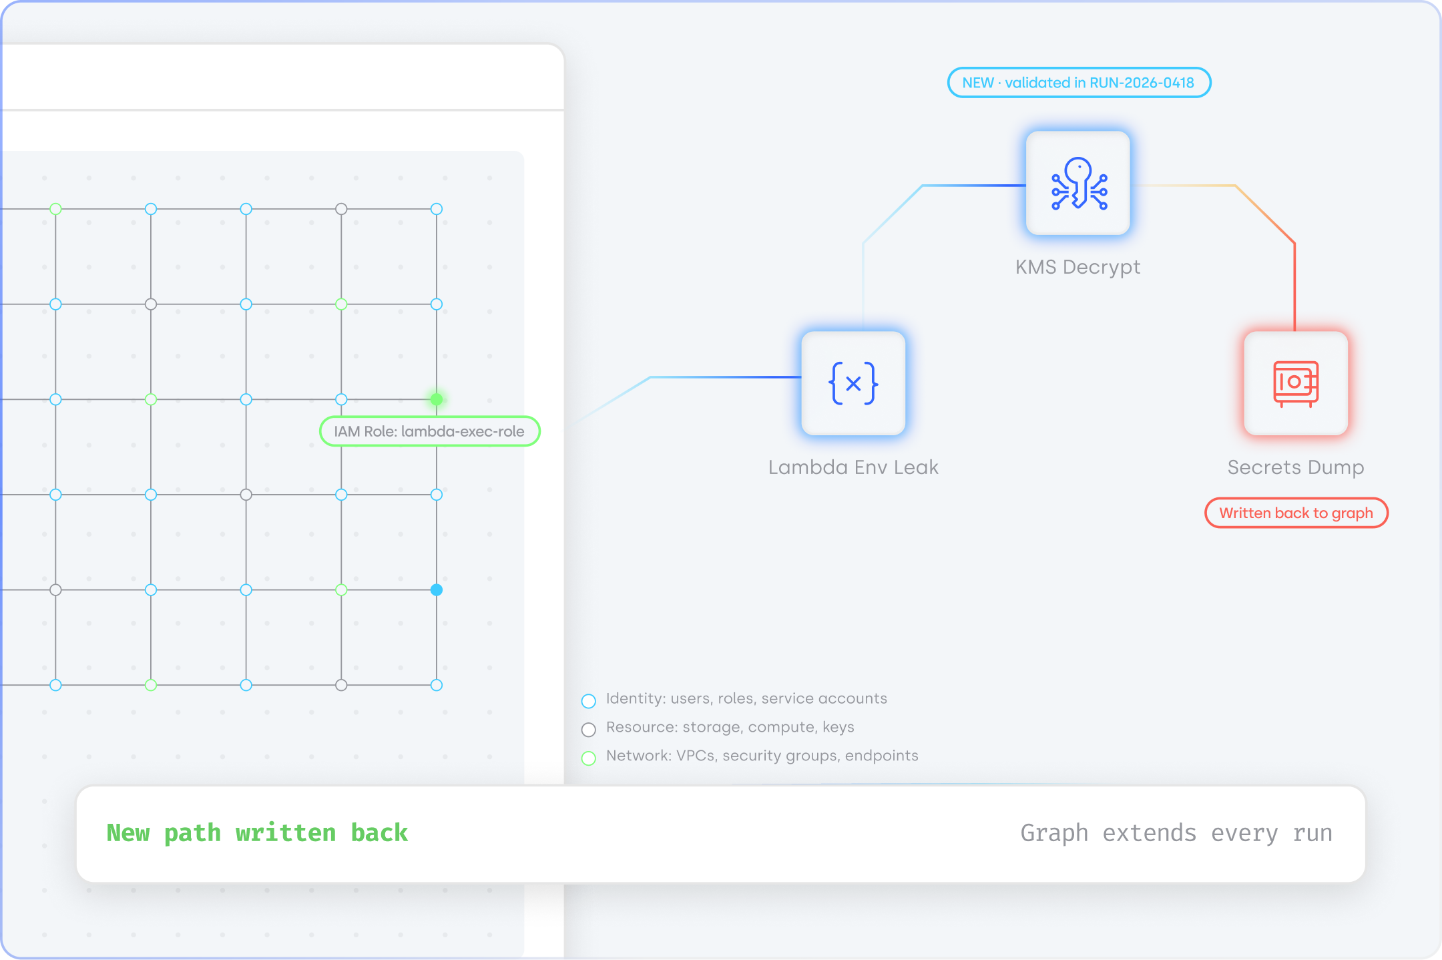Viewport: 1442px width, 960px height.
Task: Click the glowing green node above IAM Role label
Action: [x=437, y=399]
